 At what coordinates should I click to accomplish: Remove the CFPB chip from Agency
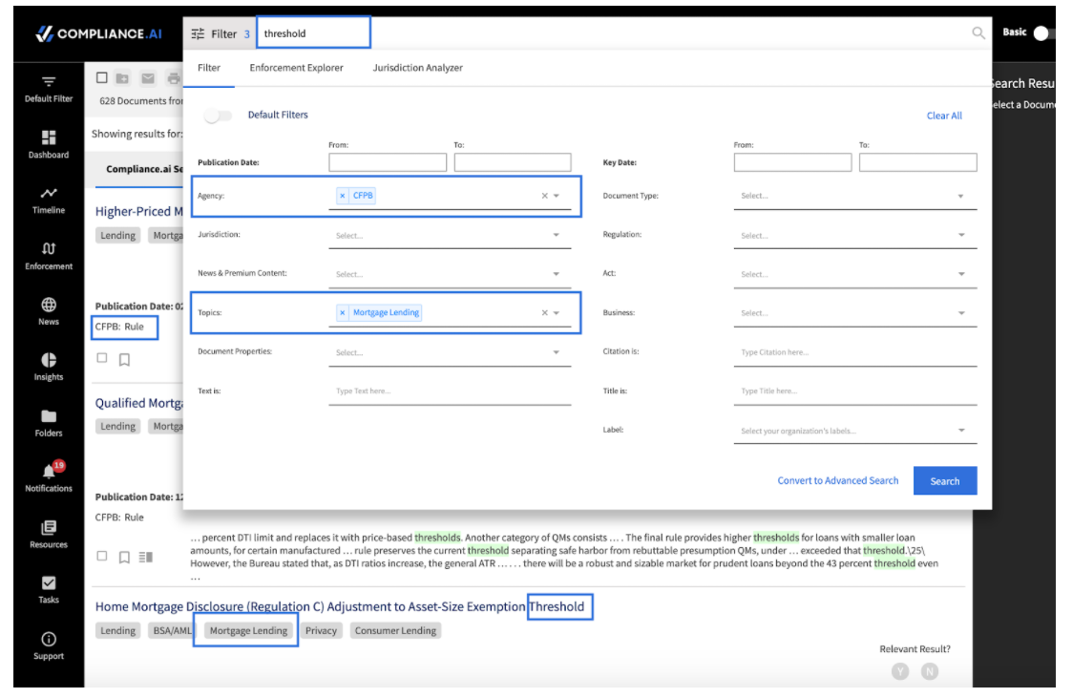(x=343, y=196)
